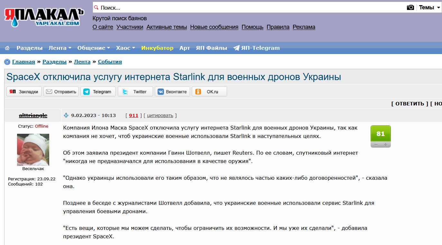Go to События in the breadcrumb
442x245 pixels.
(110, 62)
